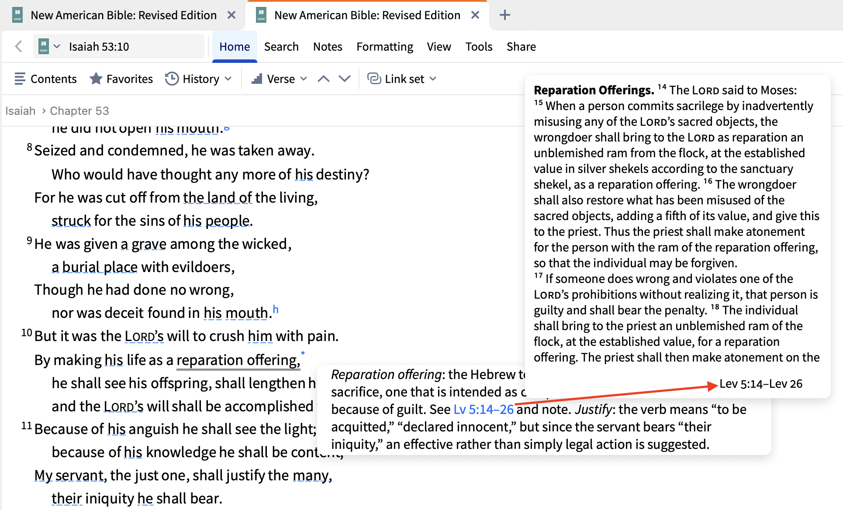Click the phrase 'the land of'

[x=217, y=197]
